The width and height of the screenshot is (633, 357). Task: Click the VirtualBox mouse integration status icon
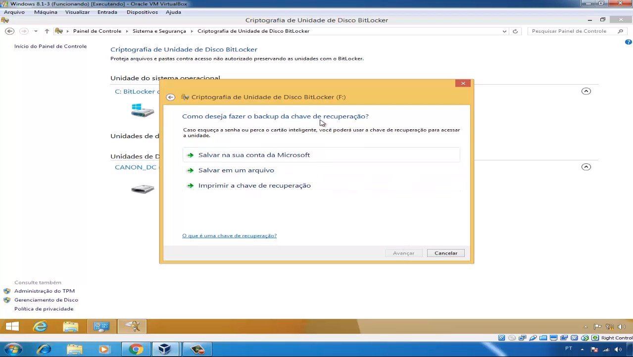[x=585, y=338]
